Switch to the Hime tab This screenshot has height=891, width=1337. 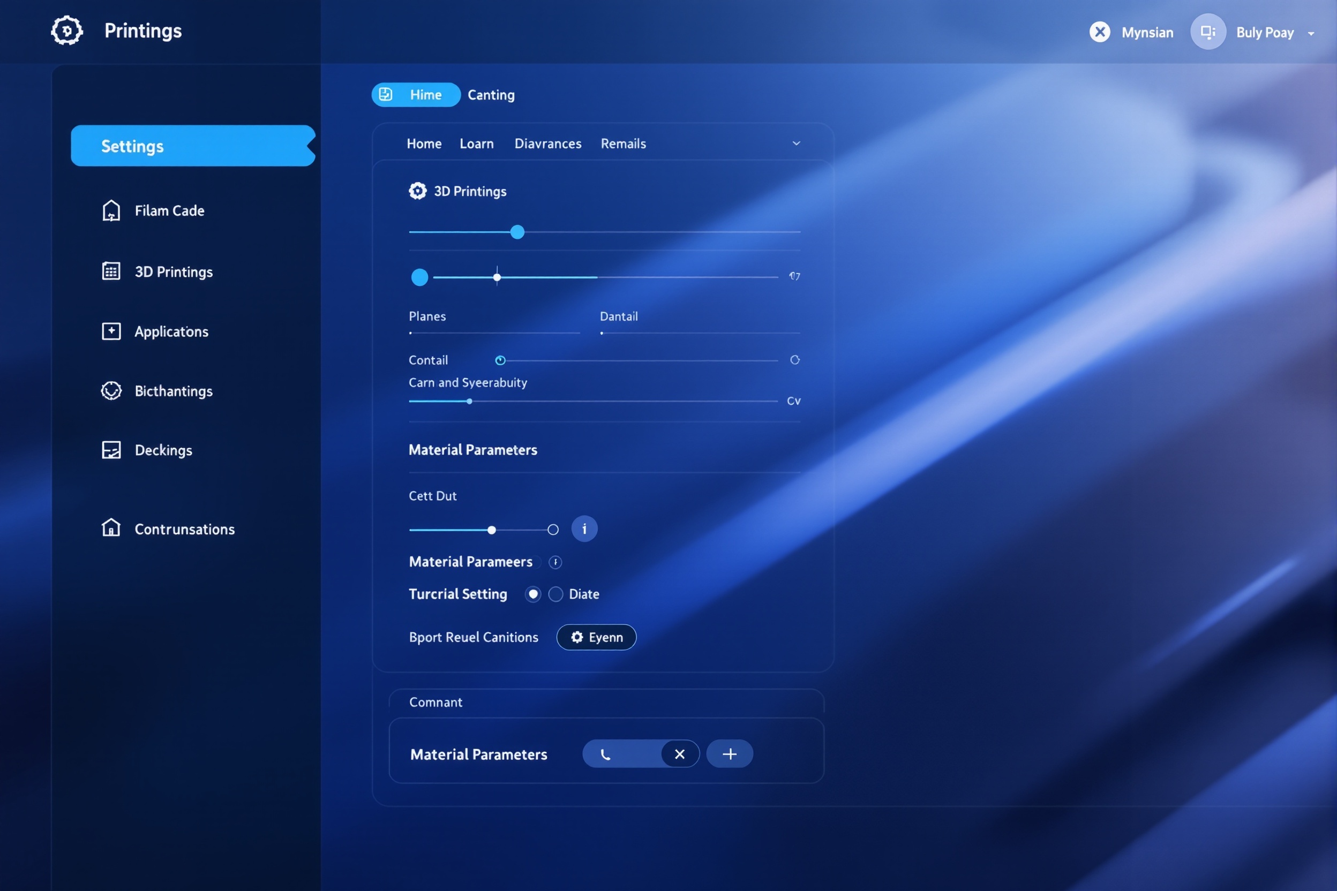416,95
